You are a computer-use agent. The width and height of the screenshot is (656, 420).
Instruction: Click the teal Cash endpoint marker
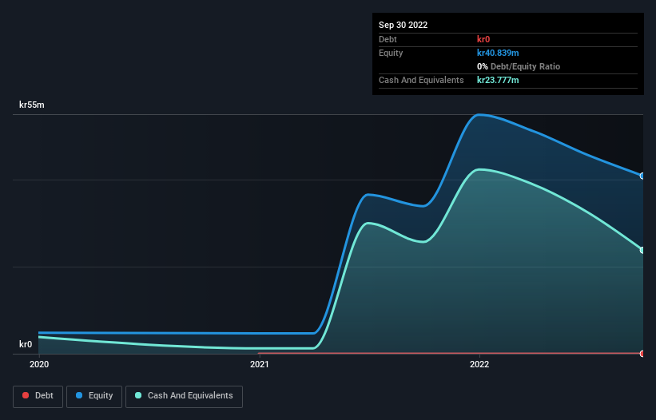click(x=642, y=250)
